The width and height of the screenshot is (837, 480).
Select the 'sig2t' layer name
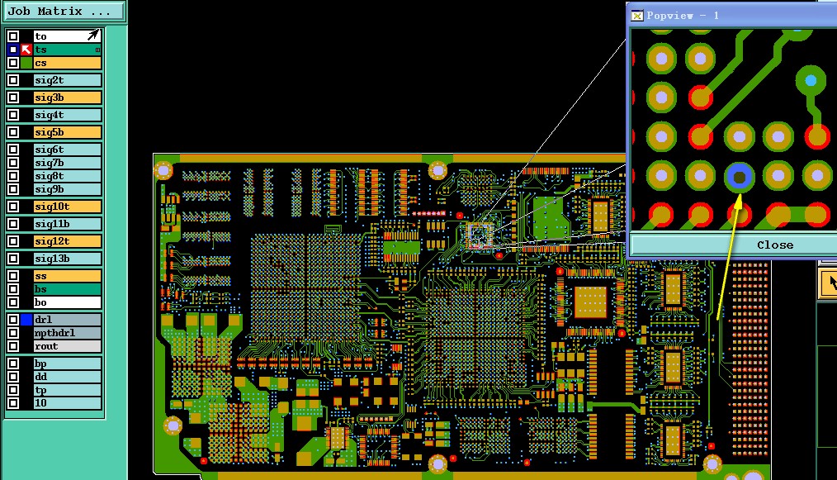(67, 80)
